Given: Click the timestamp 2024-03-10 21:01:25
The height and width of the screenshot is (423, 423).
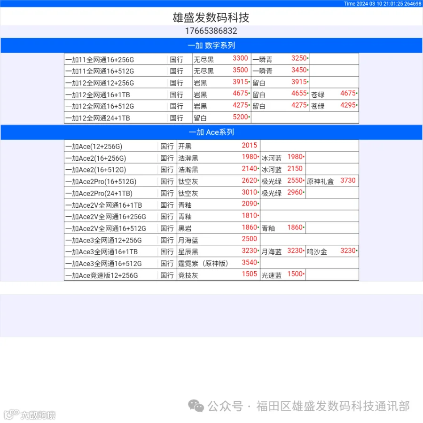Looking at the screenshot, I should pyautogui.click(x=380, y=3).
